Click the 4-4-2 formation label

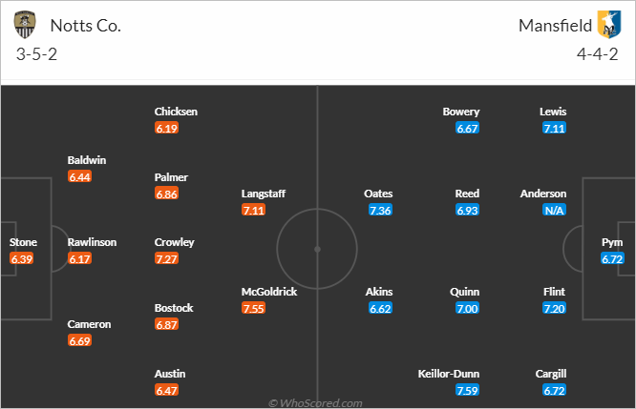pyautogui.click(x=598, y=54)
